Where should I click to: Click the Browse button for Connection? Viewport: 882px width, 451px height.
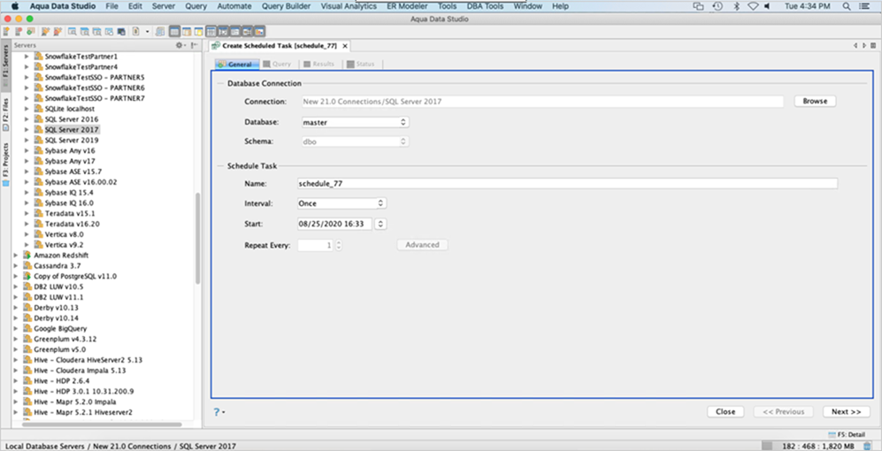pos(815,101)
